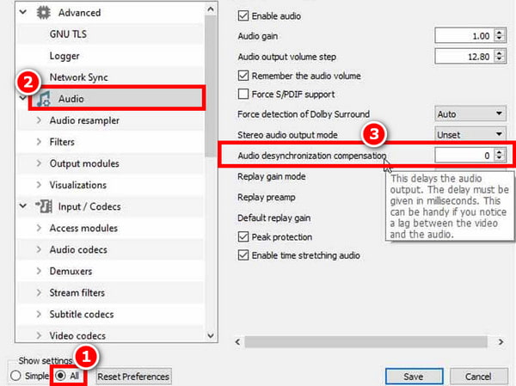The width and height of the screenshot is (516, 386).
Task: Click the tree scrollbar up arrow
Action: 211,9
